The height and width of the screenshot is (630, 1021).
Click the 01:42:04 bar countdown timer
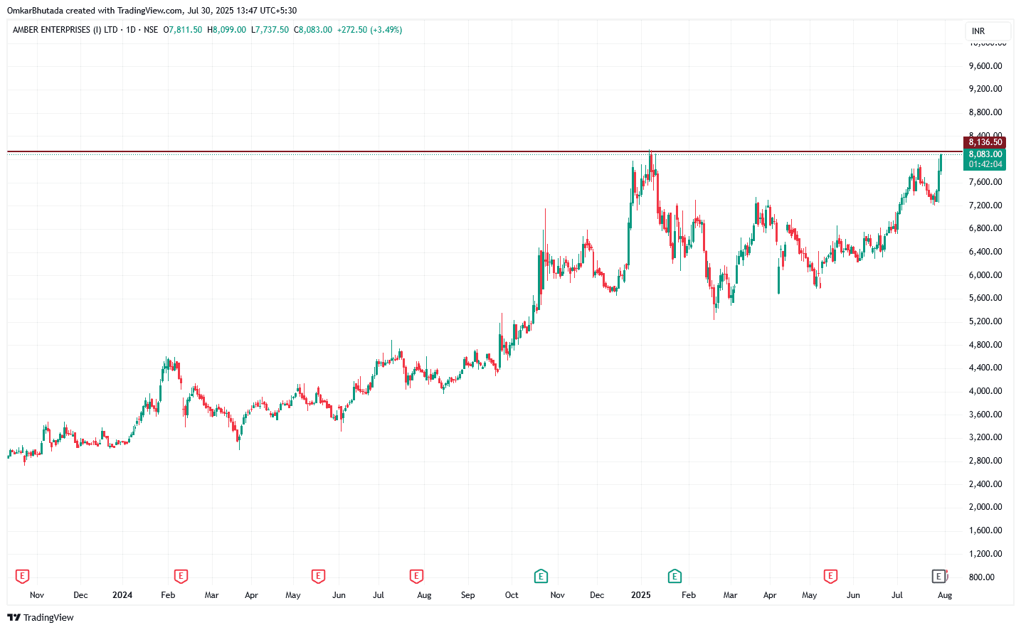[985, 164]
